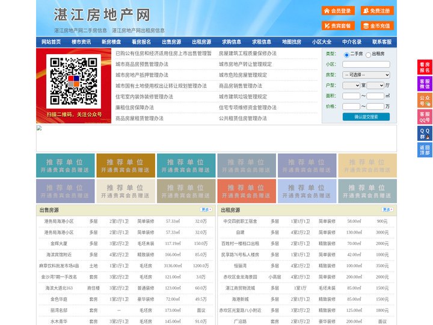The height and width of the screenshot is (325, 433).
Task: Open the 房型 可选择 dropdown
Action: click(366, 75)
